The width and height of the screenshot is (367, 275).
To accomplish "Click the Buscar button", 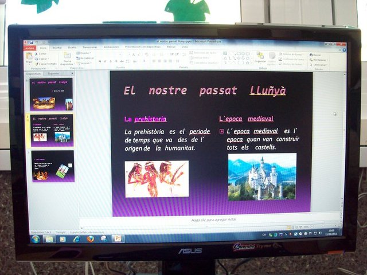I will [x=315, y=55].
